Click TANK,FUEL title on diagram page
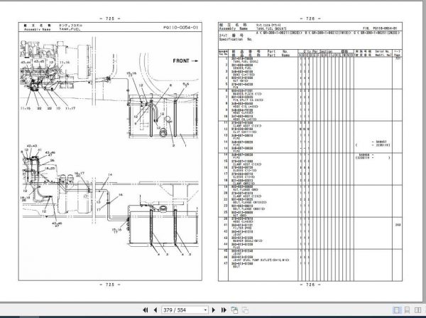 tap(70, 29)
